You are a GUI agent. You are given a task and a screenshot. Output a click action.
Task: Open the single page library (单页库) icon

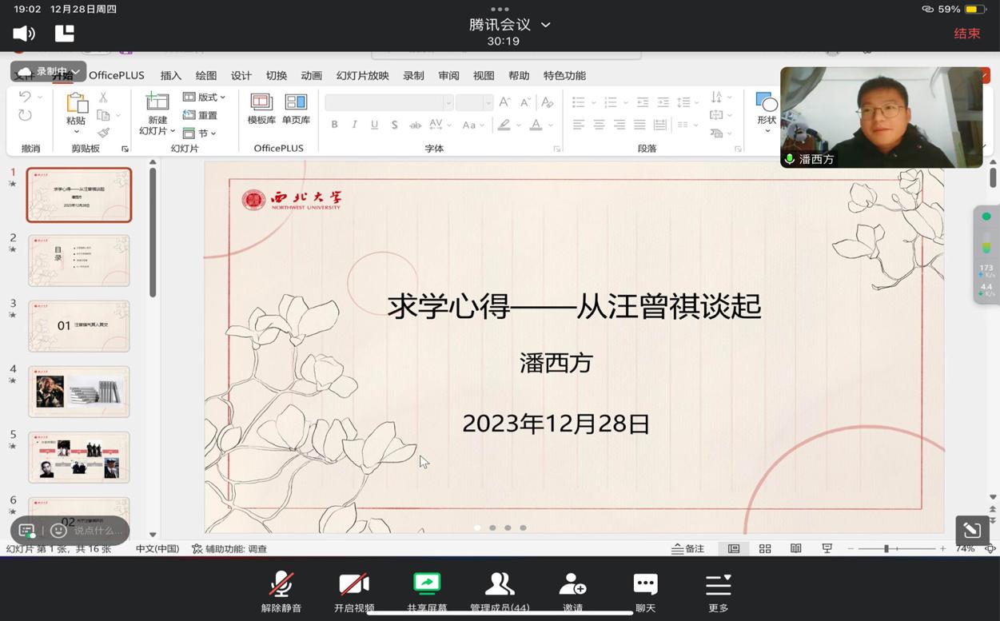(x=296, y=102)
